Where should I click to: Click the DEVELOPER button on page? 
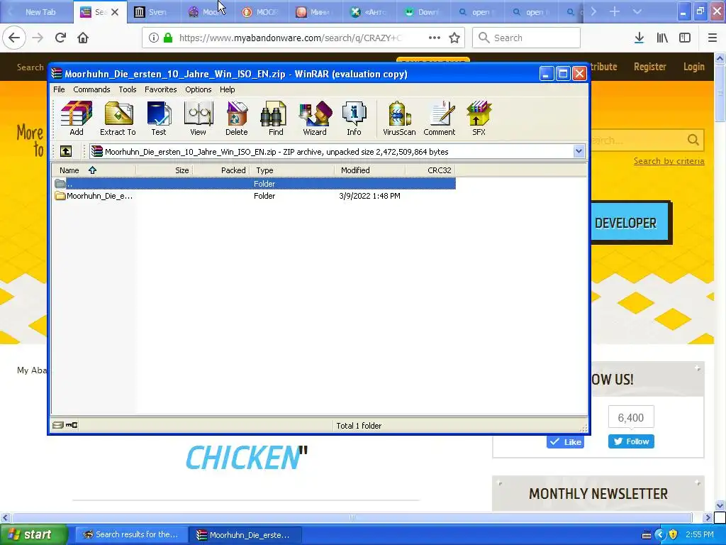(631, 223)
